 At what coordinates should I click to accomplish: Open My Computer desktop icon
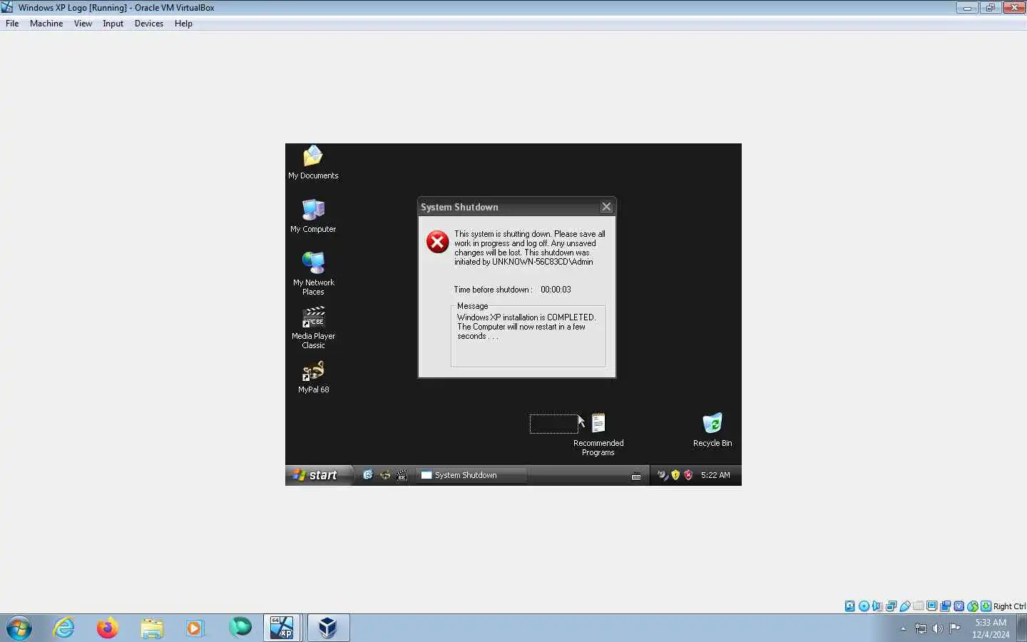313,216
